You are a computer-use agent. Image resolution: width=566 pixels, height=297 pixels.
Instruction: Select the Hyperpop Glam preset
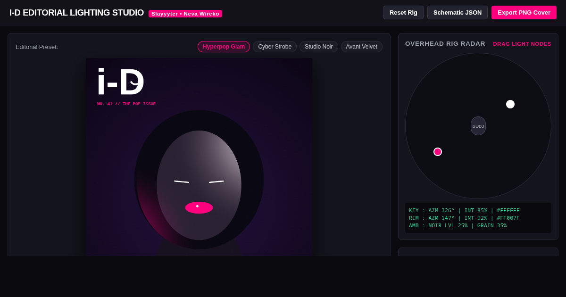(224, 47)
